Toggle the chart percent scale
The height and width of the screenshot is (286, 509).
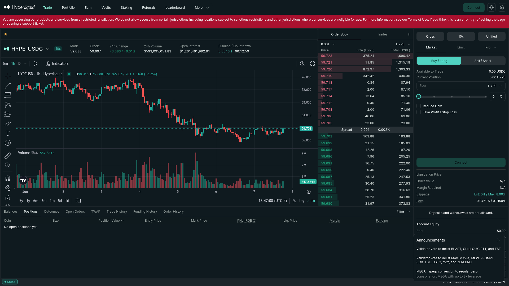pyautogui.click(x=294, y=201)
